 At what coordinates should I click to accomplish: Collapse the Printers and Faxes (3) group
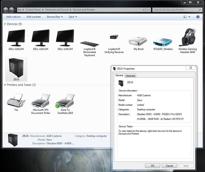5,85
